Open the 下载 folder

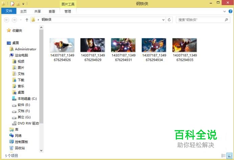pyautogui.click(x=21, y=80)
